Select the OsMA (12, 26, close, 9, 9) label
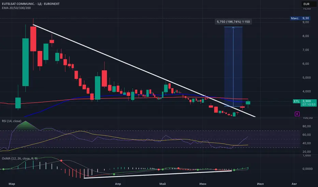The image size is (318, 187). tap(20, 158)
